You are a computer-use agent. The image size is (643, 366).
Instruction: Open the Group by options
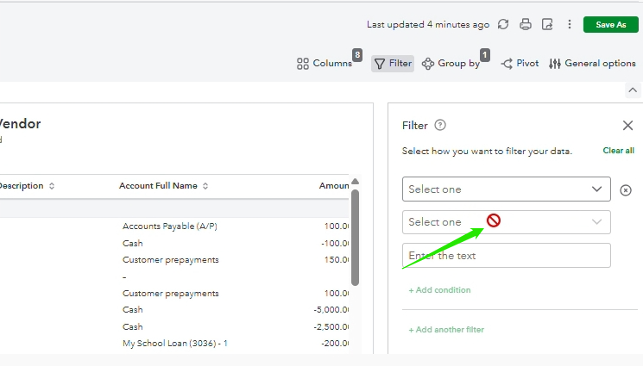tap(451, 64)
